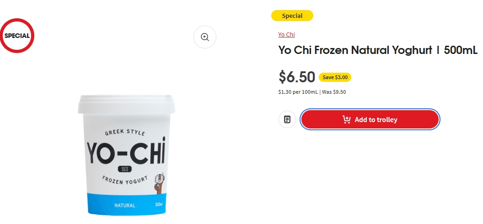Click the FROZEN YOGURT text on the tub
The image size is (483, 224).
pos(125,180)
